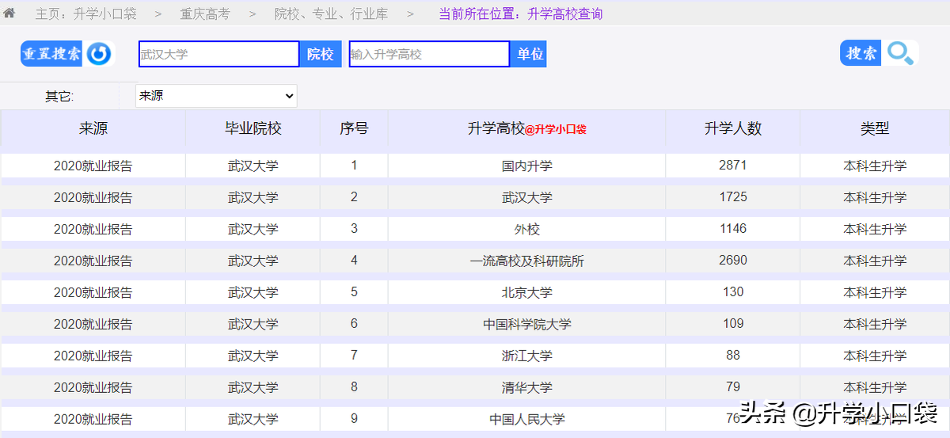The image size is (950, 438).
Task: Focus the 武汉大学 school input field
Action: [218, 54]
